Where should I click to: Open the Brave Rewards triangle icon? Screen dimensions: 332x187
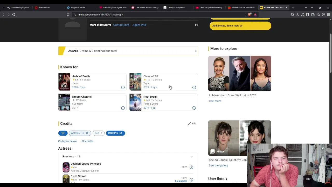coord(255,15)
